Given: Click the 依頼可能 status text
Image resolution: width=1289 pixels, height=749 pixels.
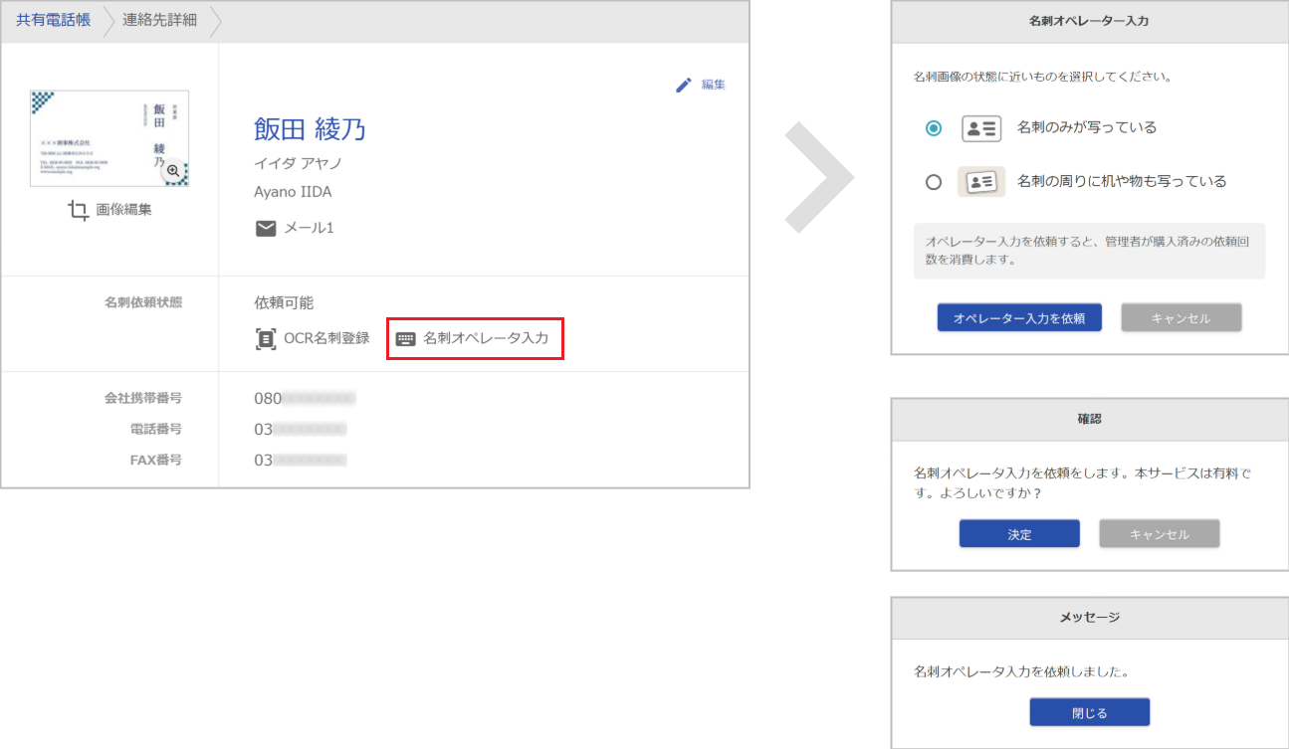Looking at the screenshot, I should [x=284, y=303].
